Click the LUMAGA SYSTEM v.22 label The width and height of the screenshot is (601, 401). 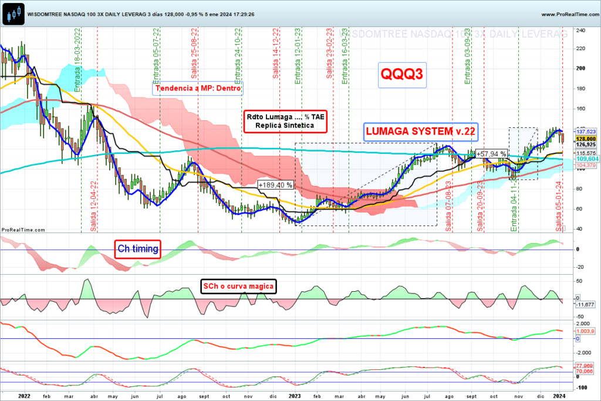[420, 132]
